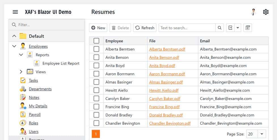
Task: Open the Page Size dropdown
Action: tap(262, 134)
